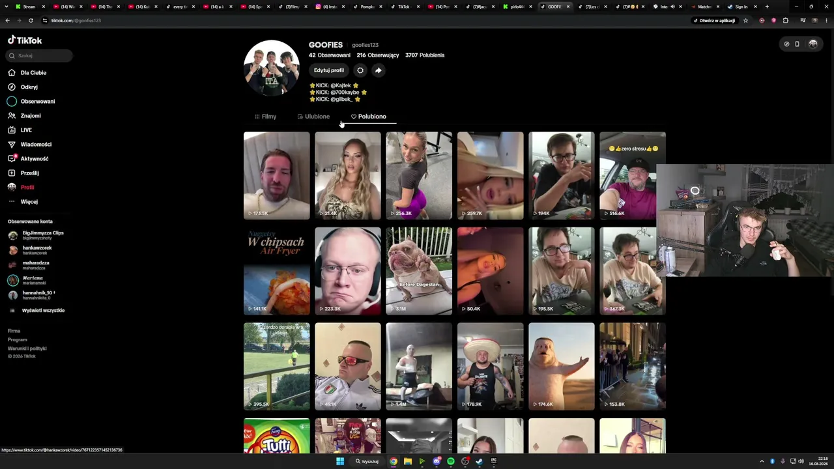Open the Znajomi friends icon
Viewport: 834px width, 469px height.
pos(12,116)
